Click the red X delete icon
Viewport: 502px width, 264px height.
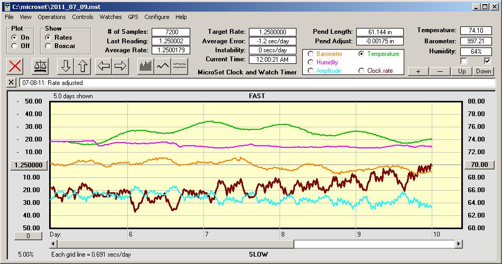click(x=15, y=66)
